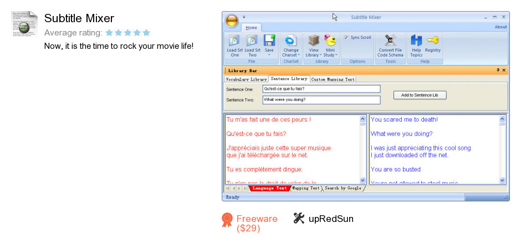Select line "Tu es complètement dingue."
Viewport: 521px width, 248px height.
[x=264, y=169]
